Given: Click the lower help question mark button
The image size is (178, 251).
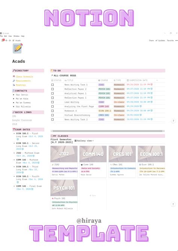Looking at the screenshot, I should click(173, 204).
